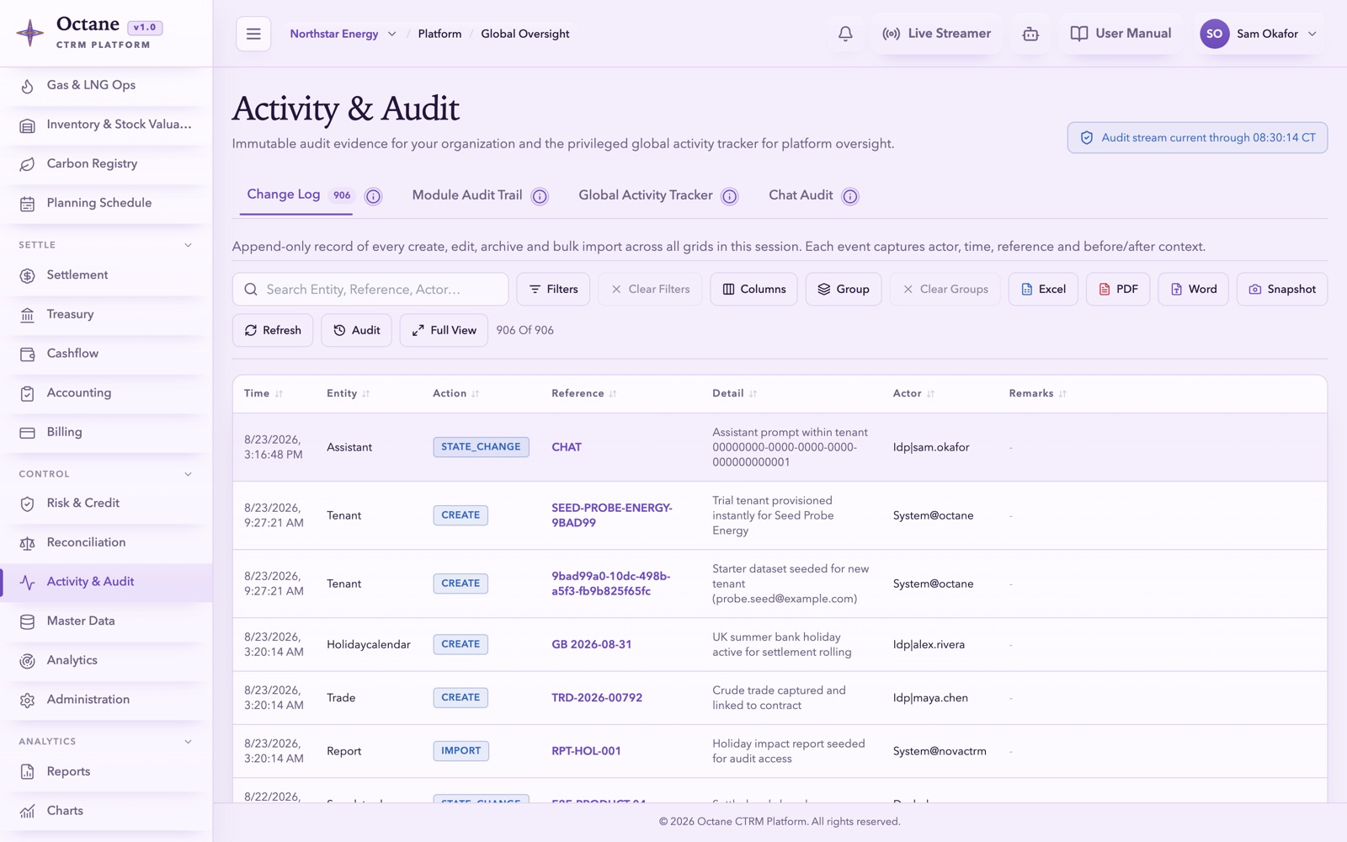Click the Octane star logo
The image size is (1347, 842).
coord(30,33)
